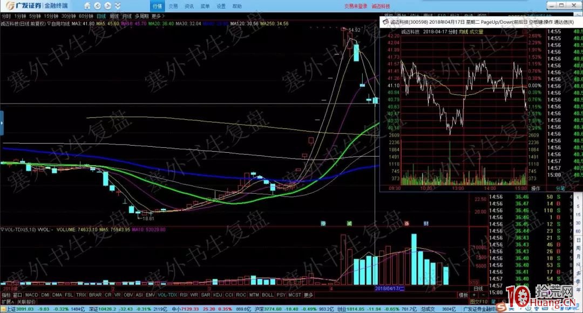Viewport: 583px width, 313px height.
Task: Select 月 in right period sidebar
Action: click(578, 256)
